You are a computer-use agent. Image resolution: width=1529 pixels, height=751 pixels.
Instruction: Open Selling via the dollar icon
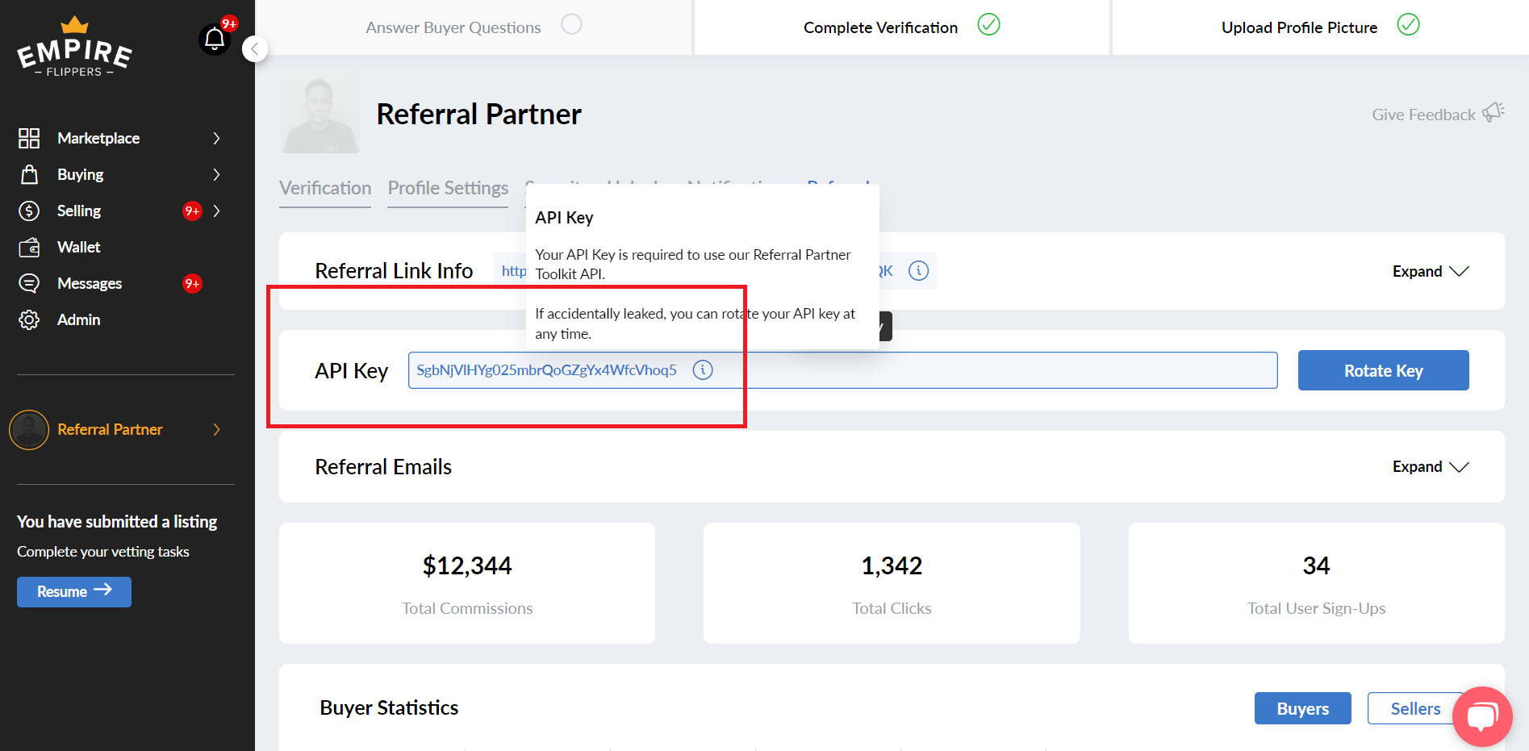pyautogui.click(x=29, y=211)
